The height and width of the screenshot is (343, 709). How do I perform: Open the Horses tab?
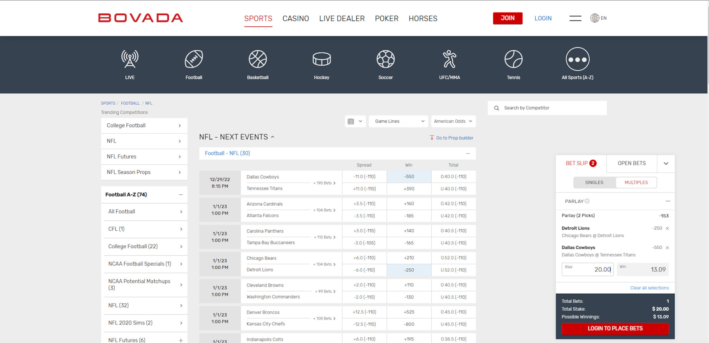pos(423,19)
